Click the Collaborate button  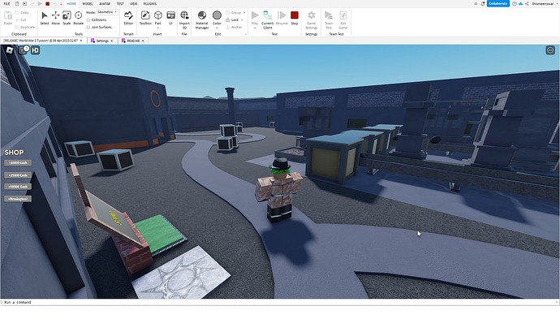pos(498,3)
